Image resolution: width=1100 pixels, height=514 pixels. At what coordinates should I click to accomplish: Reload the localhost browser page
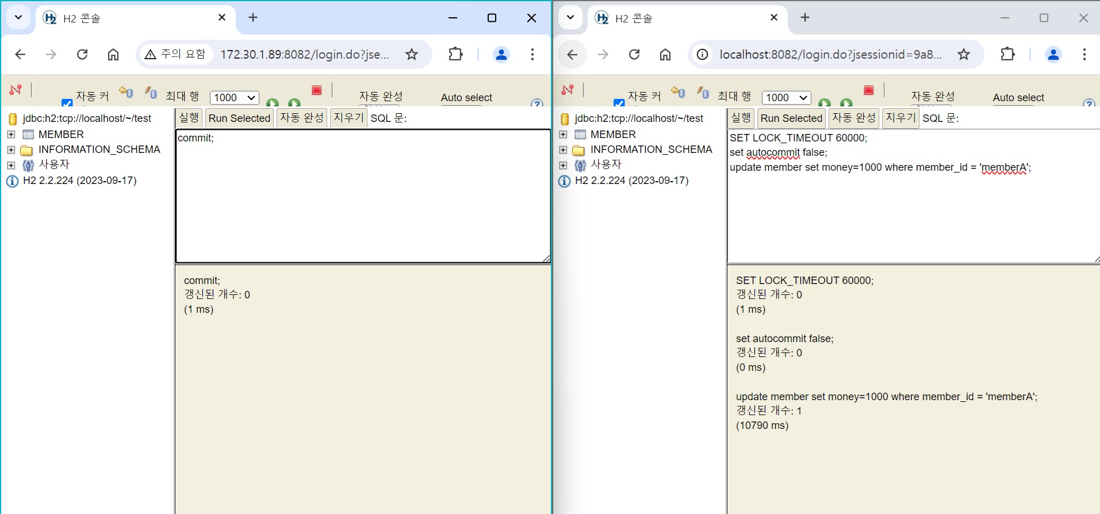click(634, 54)
